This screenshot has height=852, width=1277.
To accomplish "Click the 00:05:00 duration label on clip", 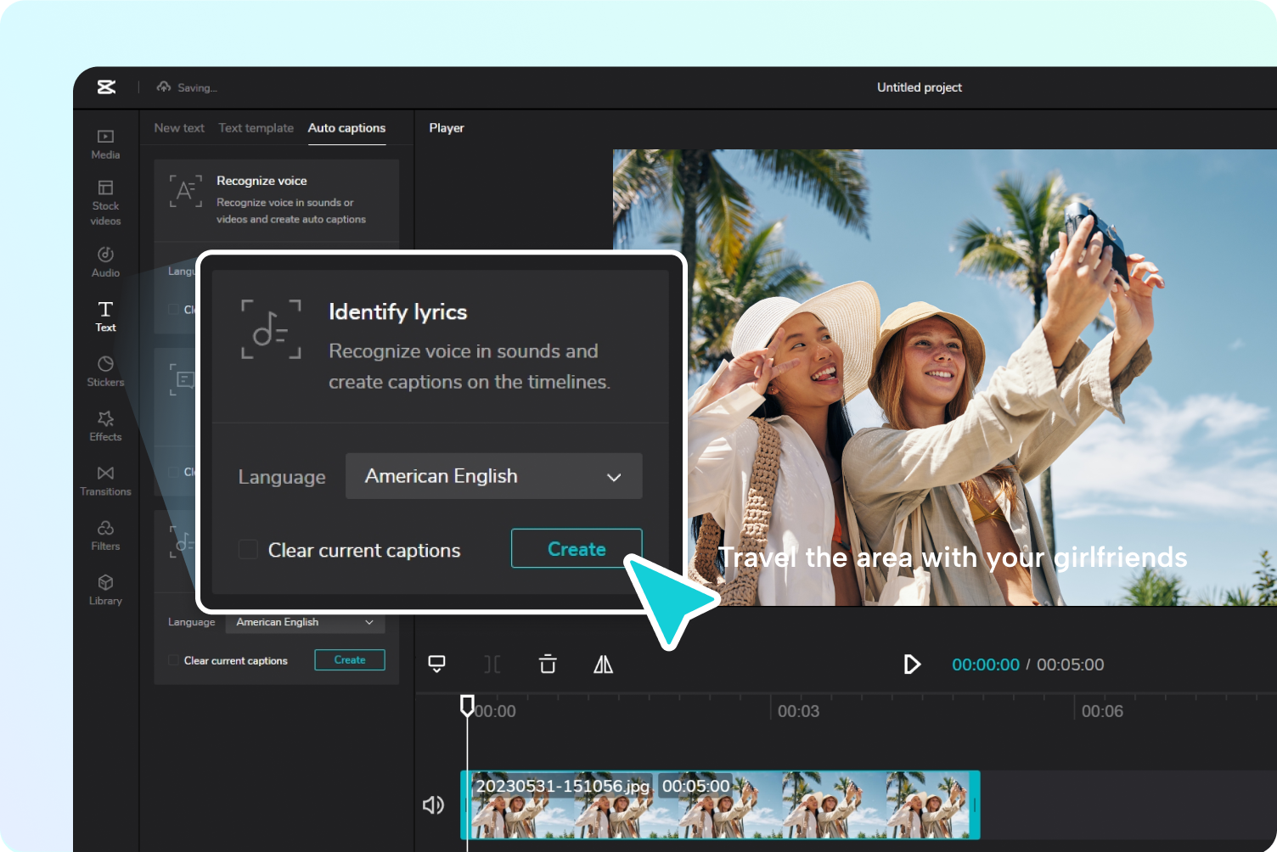I will (695, 786).
